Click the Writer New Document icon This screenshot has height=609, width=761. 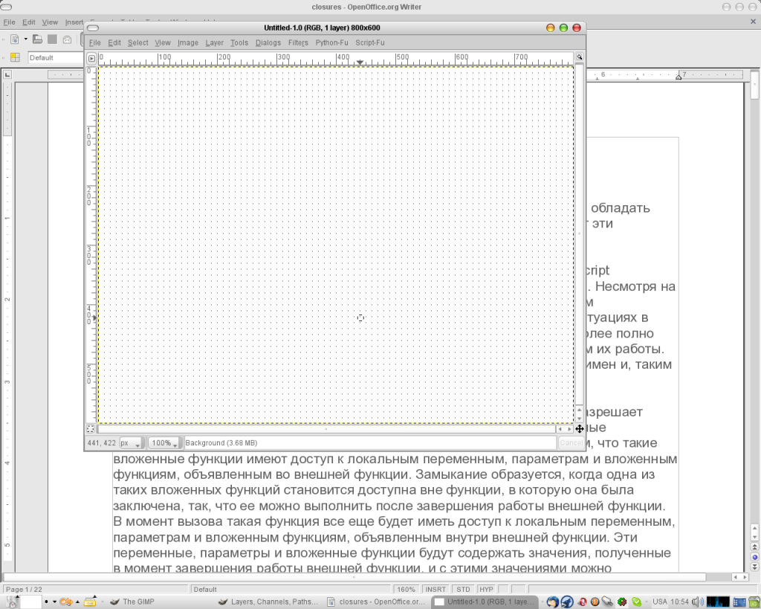(x=15, y=39)
